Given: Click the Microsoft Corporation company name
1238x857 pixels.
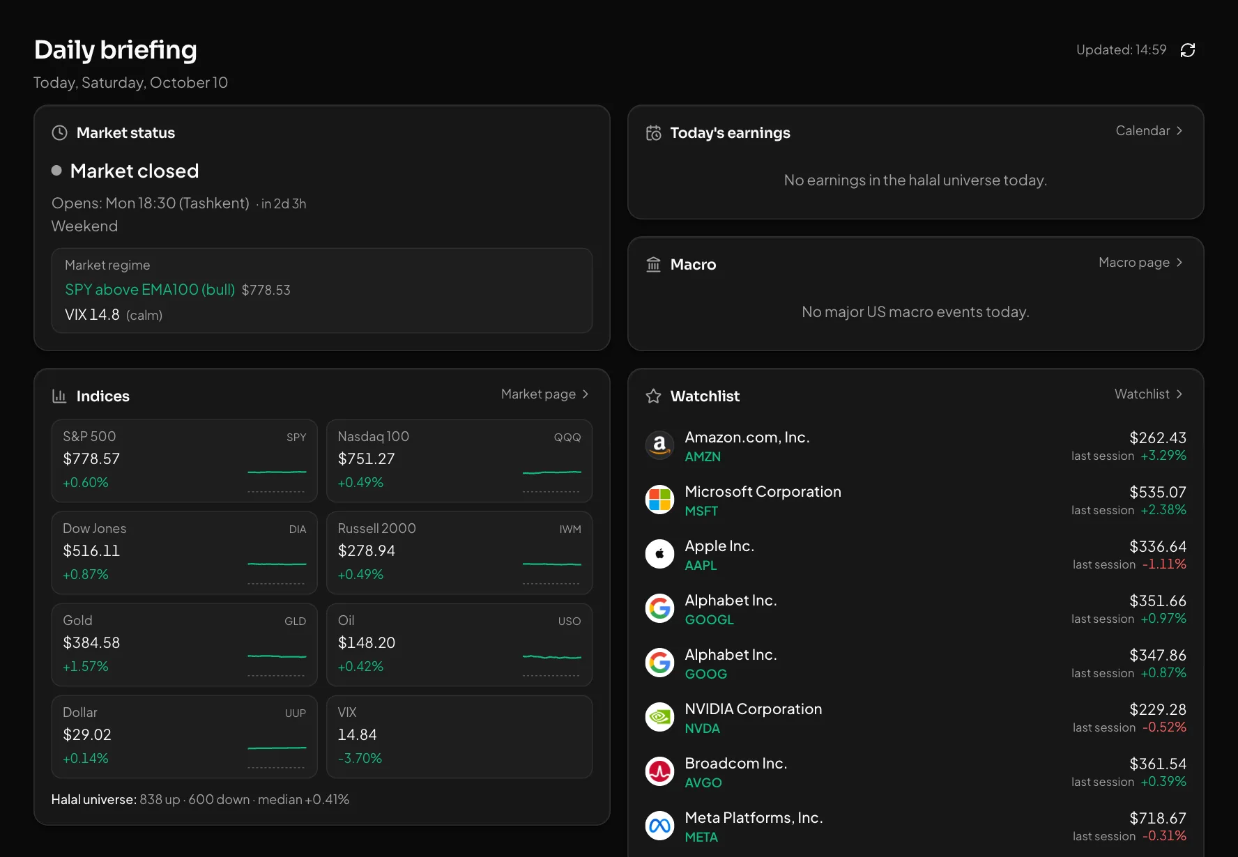Looking at the screenshot, I should coord(763,491).
